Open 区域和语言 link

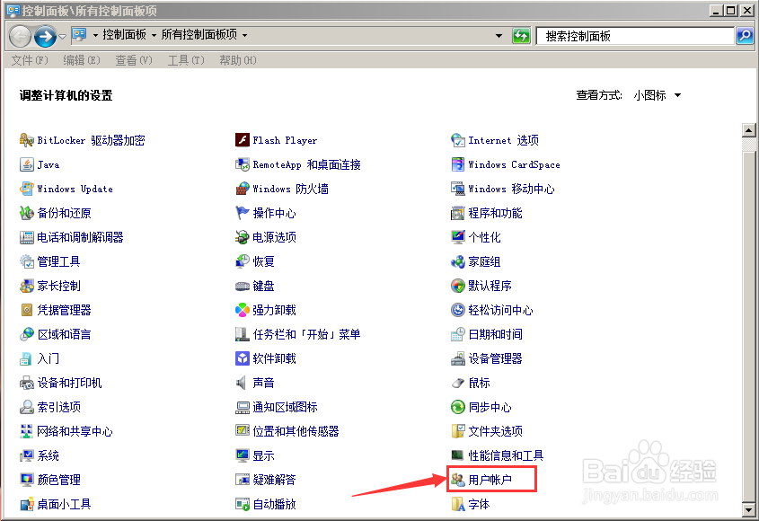pos(64,334)
